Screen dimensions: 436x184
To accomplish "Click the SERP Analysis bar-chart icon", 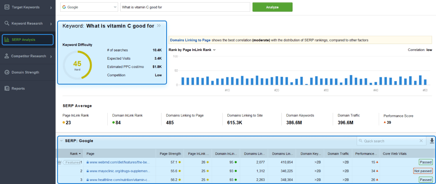I will point(7,40).
